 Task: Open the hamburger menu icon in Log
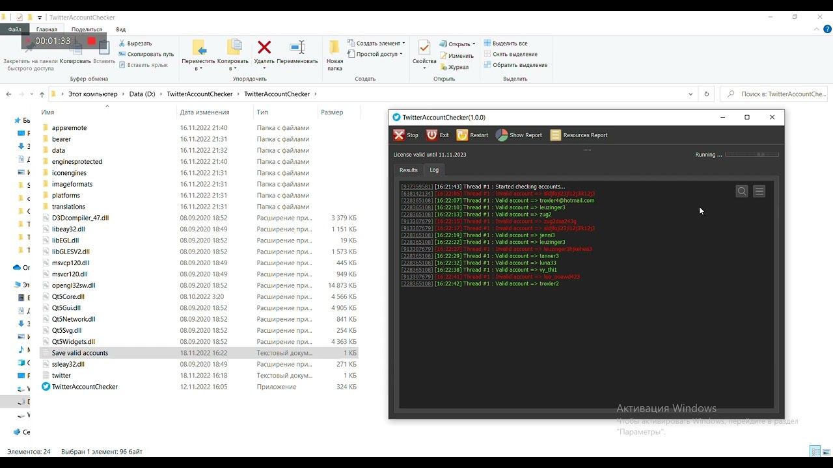759,191
